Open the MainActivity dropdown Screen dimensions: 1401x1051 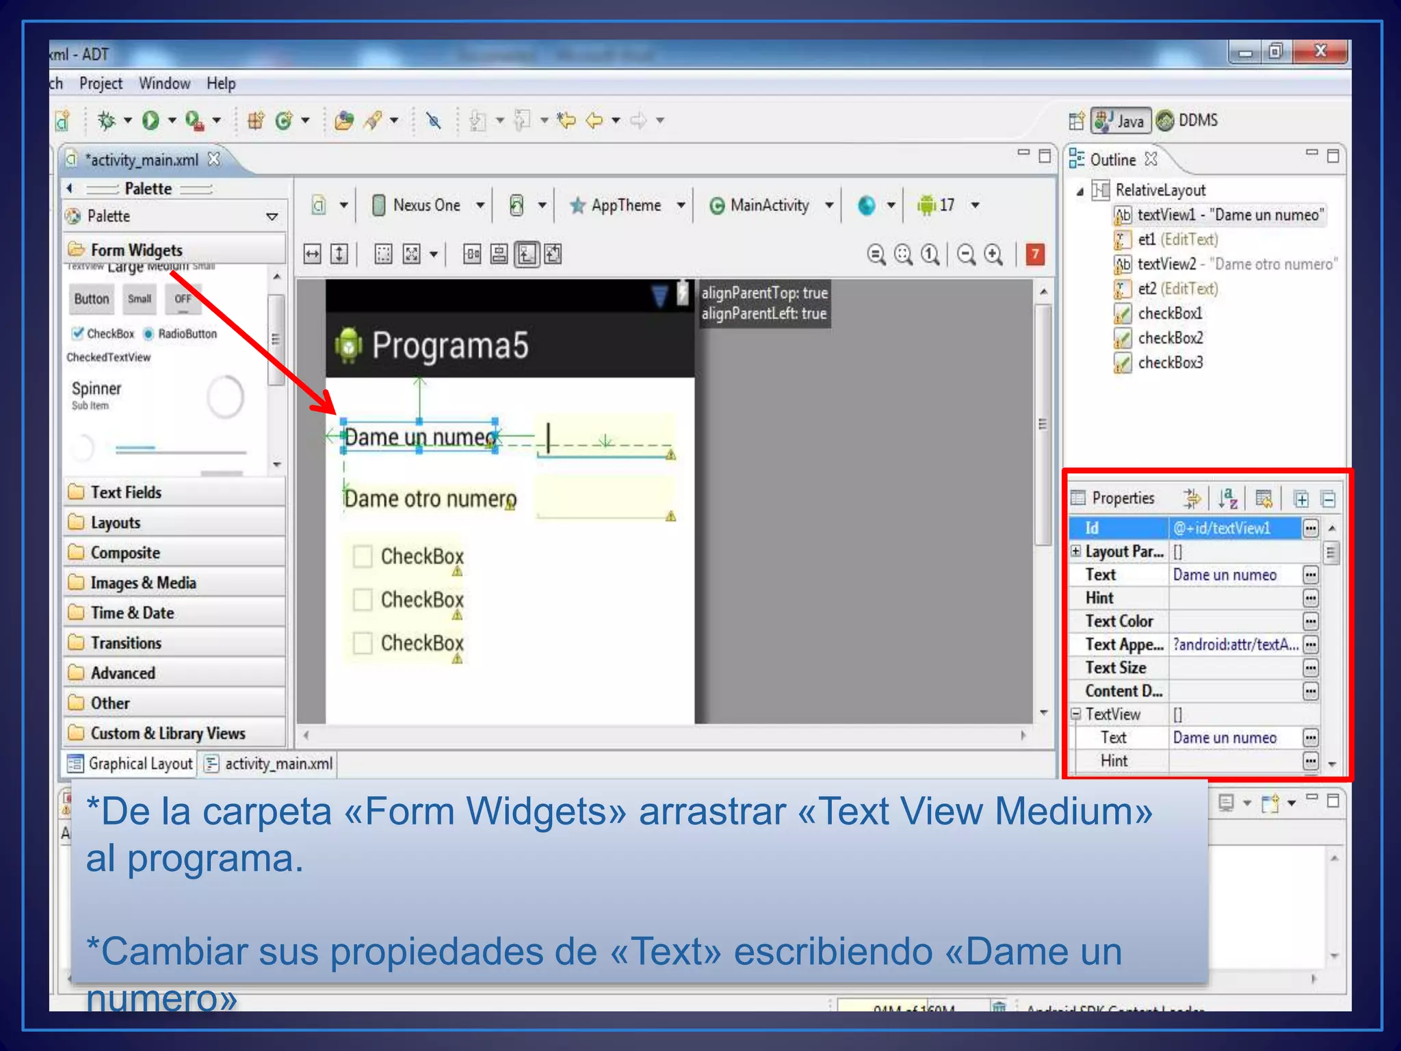pyautogui.click(x=828, y=205)
